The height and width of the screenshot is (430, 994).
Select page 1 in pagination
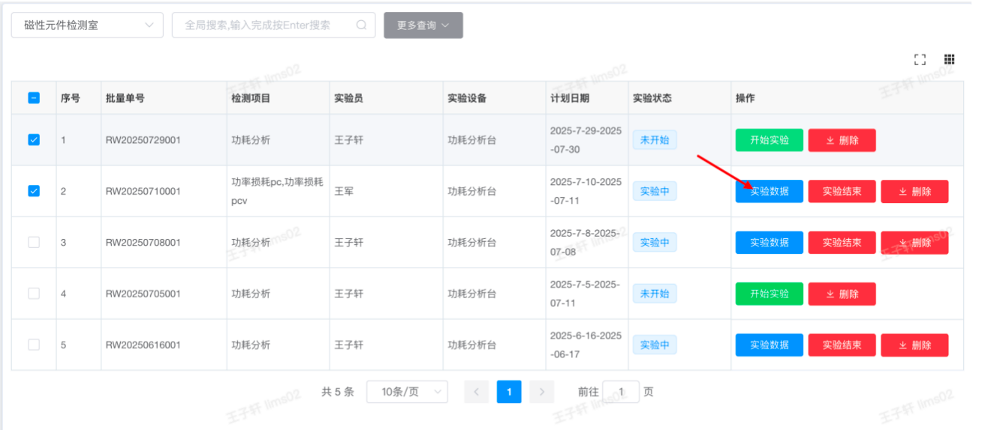[x=509, y=392]
